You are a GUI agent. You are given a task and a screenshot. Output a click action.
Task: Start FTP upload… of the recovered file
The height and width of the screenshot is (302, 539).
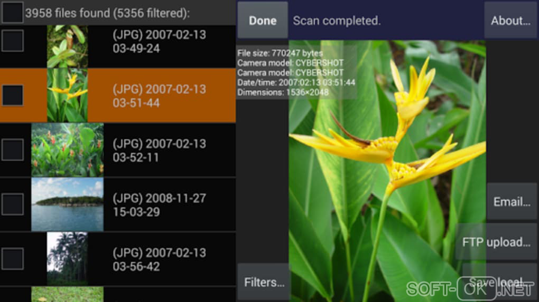point(496,242)
